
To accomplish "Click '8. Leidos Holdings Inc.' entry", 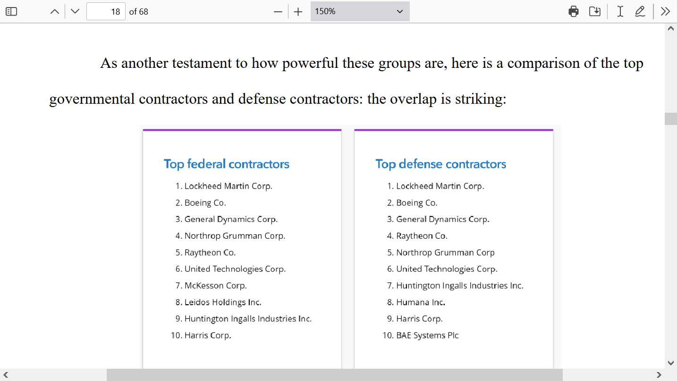I will (218, 302).
